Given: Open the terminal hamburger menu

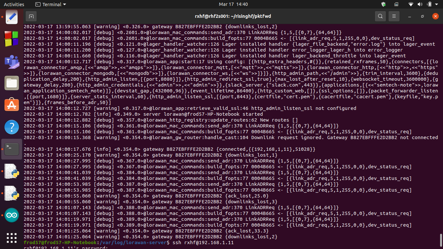Looking at the screenshot, I should pos(394,16).
